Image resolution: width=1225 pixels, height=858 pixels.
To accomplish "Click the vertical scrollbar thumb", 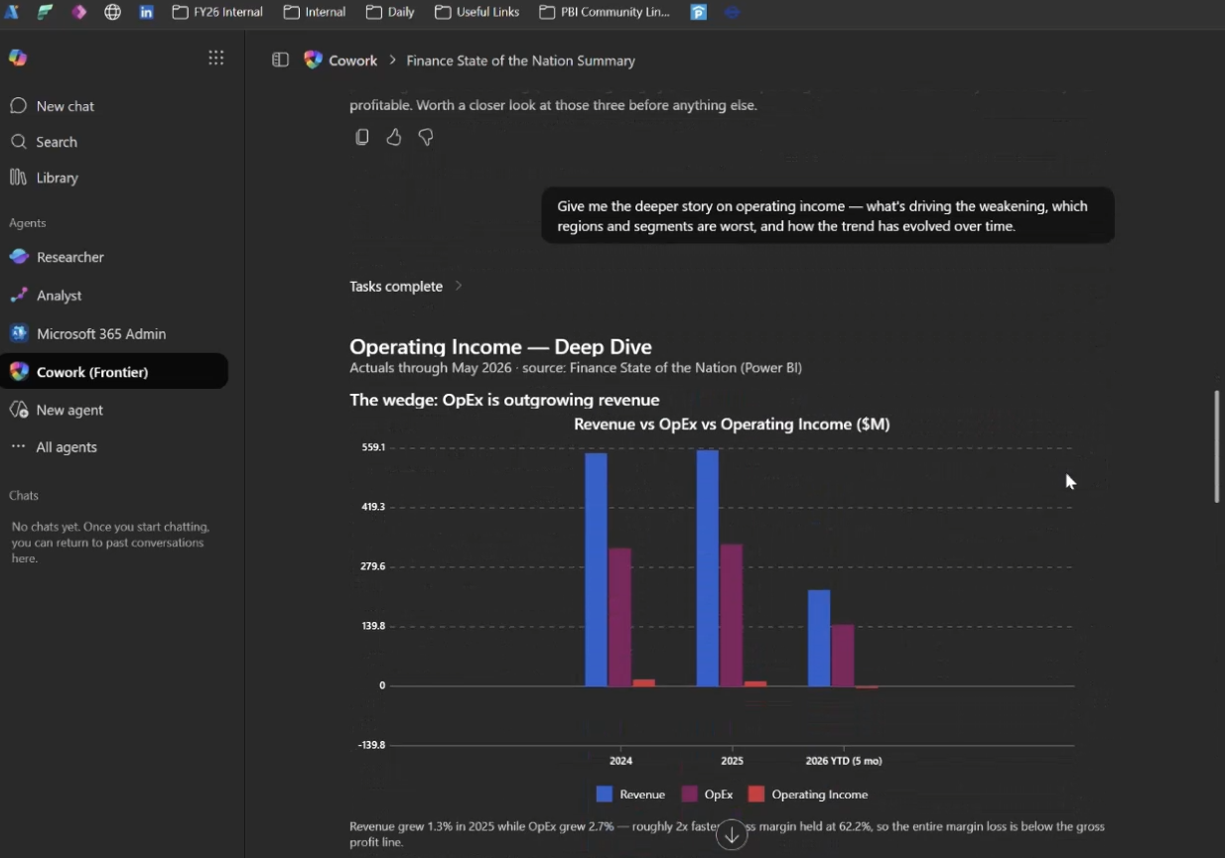I will tap(1217, 446).
